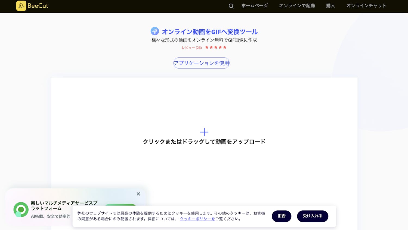
Task: Open the オンラインで起動 menu item
Action: [x=297, y=6]
